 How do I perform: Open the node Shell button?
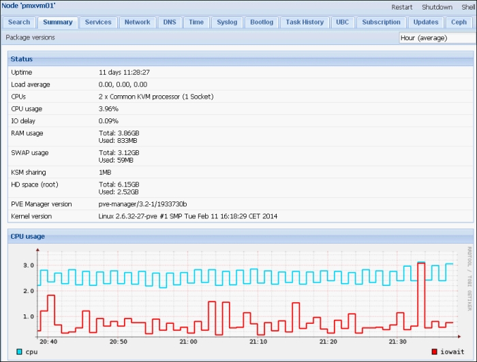tap(469, 7)
